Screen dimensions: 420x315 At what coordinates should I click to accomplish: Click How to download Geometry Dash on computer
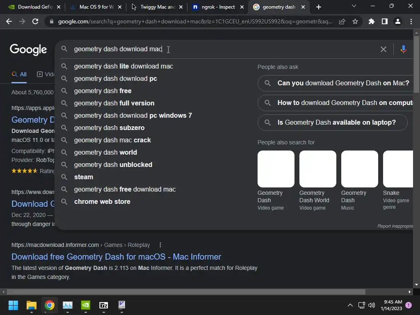[335, 103]
